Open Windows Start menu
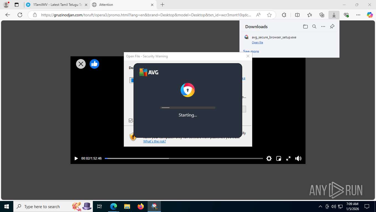376x212 pixels. tap(6, 206)
